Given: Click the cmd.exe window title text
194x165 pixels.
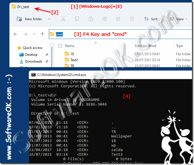Looking at the screenshot, I should (62, 75).
